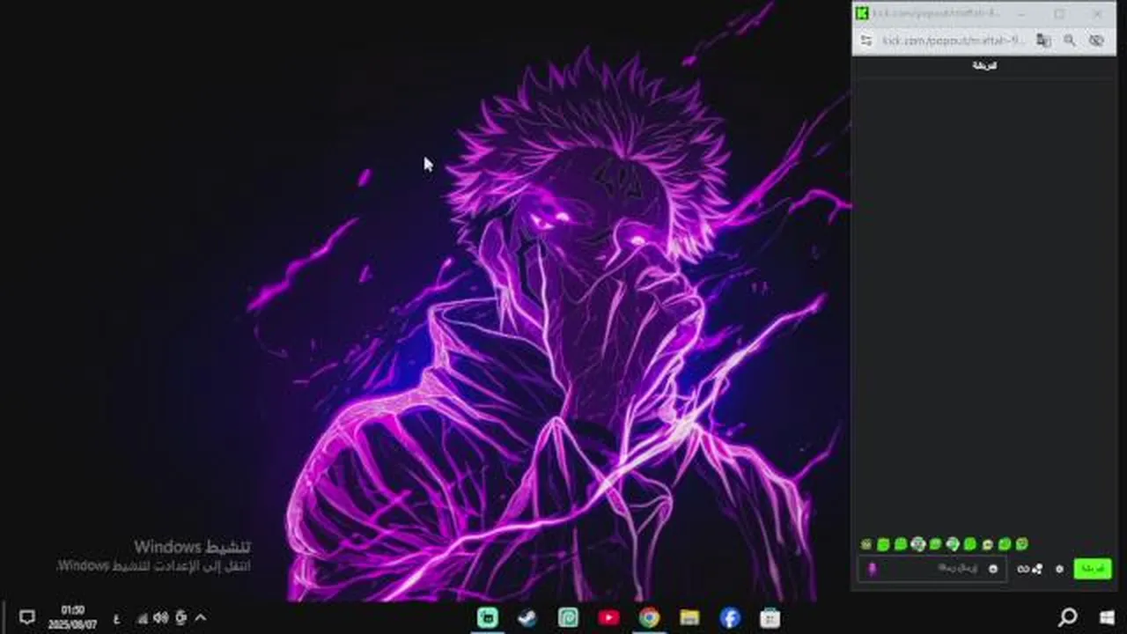Open Facebook from the taskbar
Screen dimensions: 1127x634
click(730, 618)
